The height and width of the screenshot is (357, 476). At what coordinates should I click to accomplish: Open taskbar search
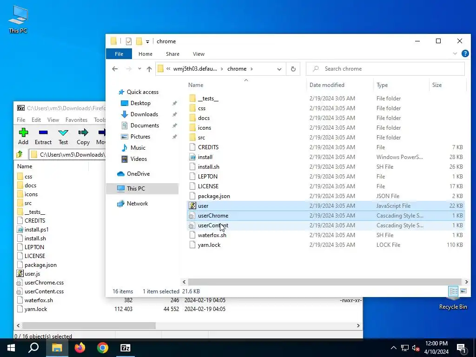(33, 348)
